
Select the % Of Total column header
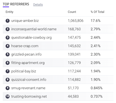tap(97, 12)
